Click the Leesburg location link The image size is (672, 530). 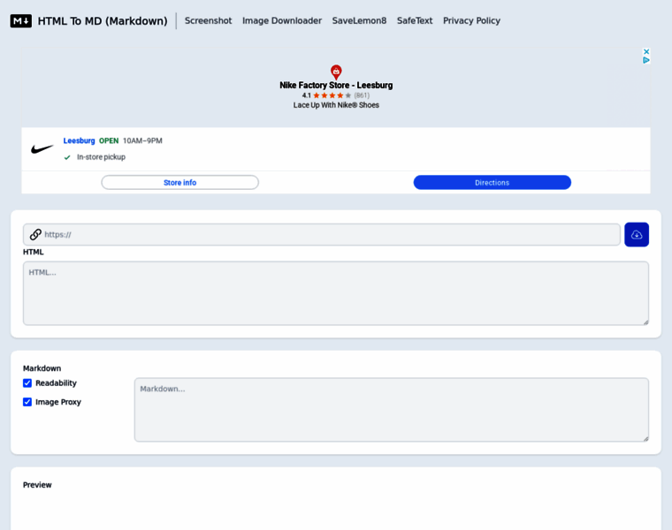tap(79, 140)
